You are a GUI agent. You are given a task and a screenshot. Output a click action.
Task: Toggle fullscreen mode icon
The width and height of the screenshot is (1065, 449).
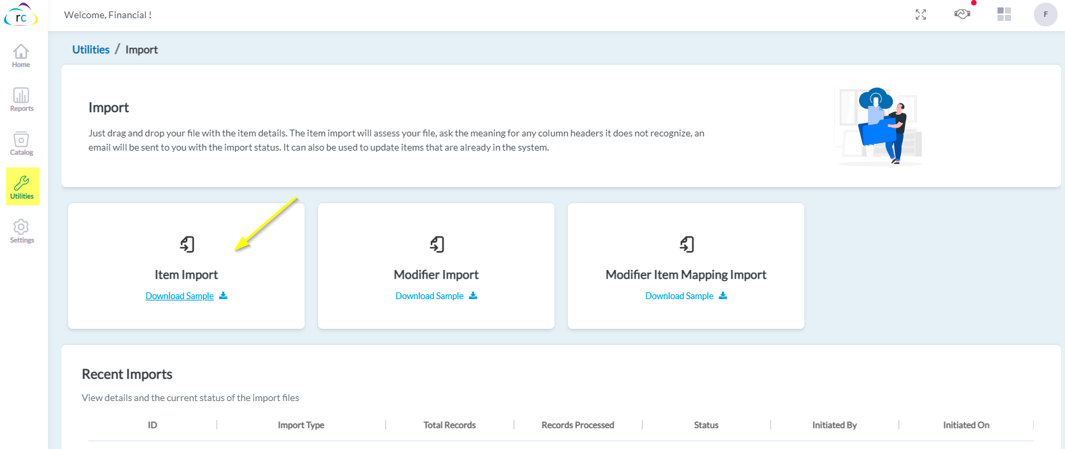coord(920,15)
